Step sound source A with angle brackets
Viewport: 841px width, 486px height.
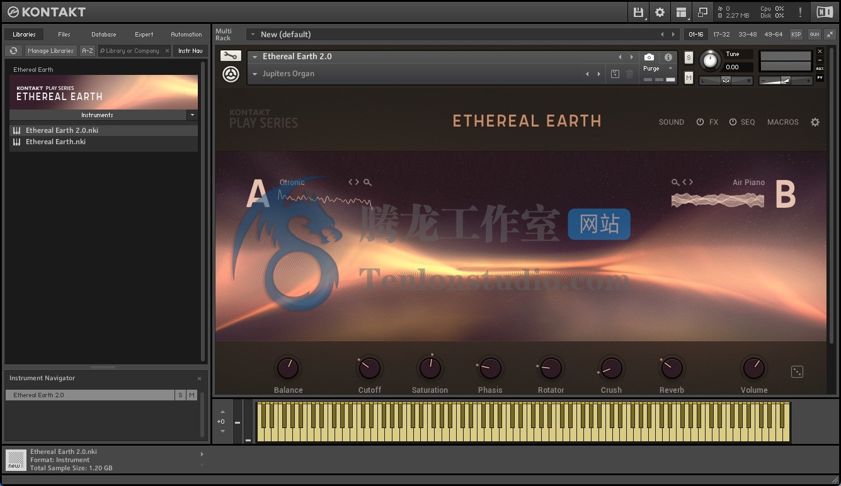(x=353, y=183)
